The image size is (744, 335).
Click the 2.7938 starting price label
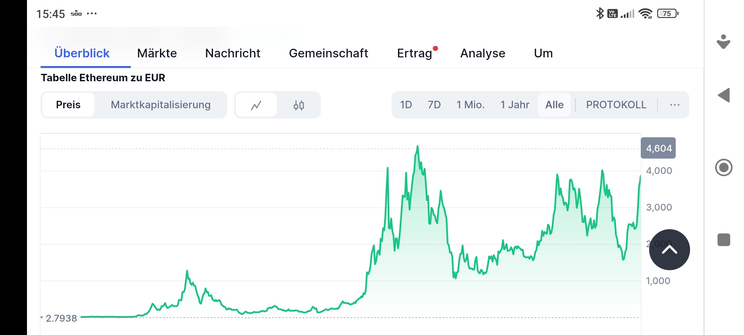tap(61, 318)
